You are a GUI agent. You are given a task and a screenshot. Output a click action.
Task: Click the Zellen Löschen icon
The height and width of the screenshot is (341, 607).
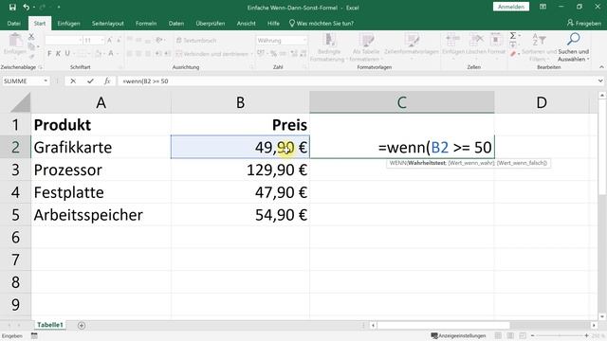tap(476, 40)
